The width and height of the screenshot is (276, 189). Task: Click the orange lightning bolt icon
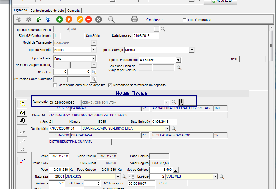[69, 20]
